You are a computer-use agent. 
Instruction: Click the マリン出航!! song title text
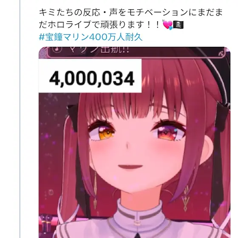pos(100,50)
